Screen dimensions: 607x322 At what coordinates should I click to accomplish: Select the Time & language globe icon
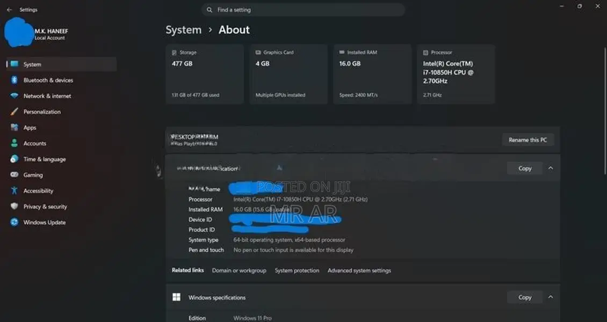tap(15, 159)
